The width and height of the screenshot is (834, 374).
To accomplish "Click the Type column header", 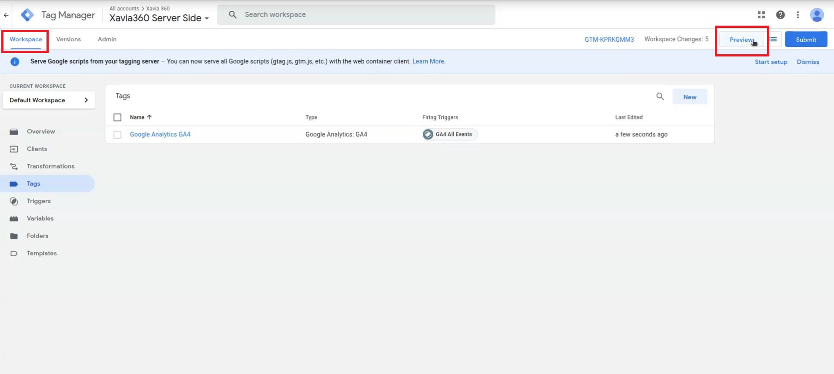I will (x=311, y=117).
